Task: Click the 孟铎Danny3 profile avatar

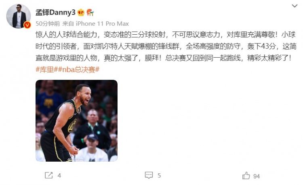Action: 19,17
